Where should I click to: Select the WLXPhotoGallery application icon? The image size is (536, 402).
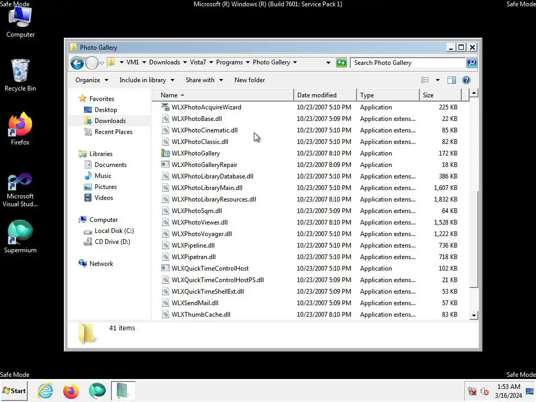165,153
